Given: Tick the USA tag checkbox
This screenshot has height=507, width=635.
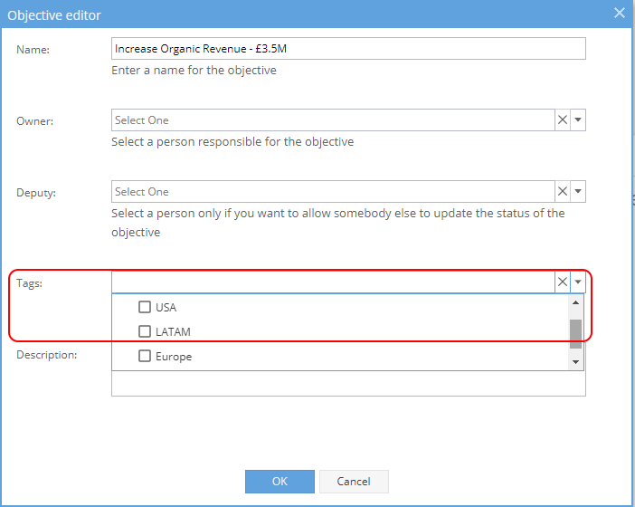Looking at the screenshot, I should coord(145,307).
